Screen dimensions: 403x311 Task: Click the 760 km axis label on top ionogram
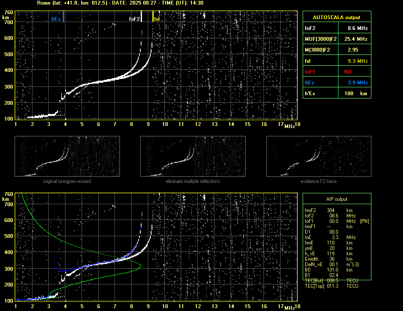pyautogui.click(x=9, y=12)
